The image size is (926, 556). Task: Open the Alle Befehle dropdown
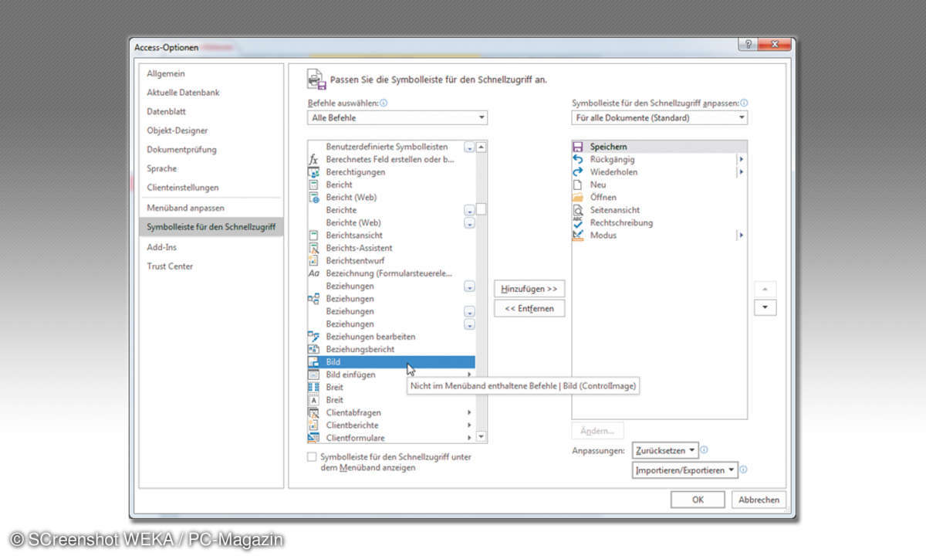coord(397,118)
